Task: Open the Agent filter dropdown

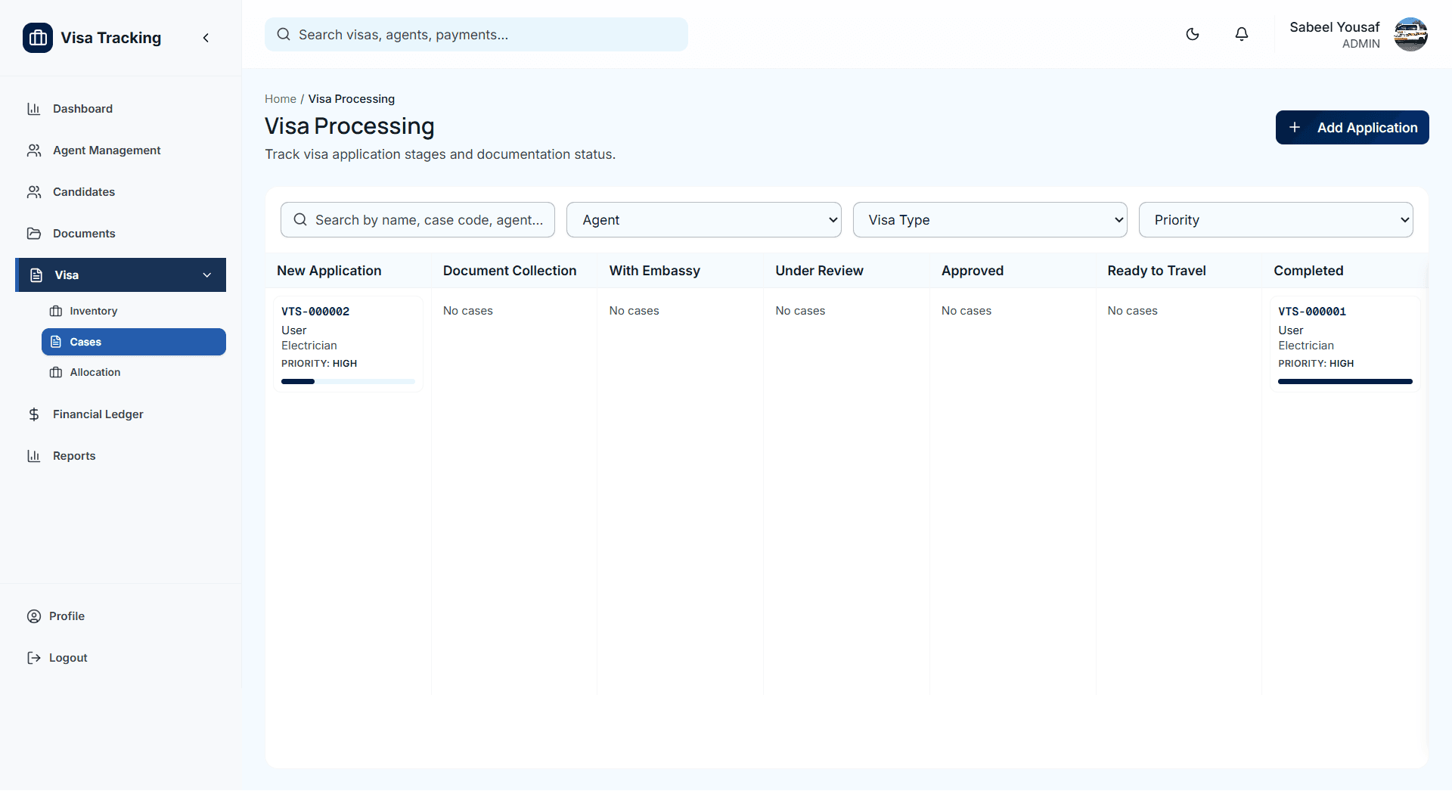Action: pos(704,219)
